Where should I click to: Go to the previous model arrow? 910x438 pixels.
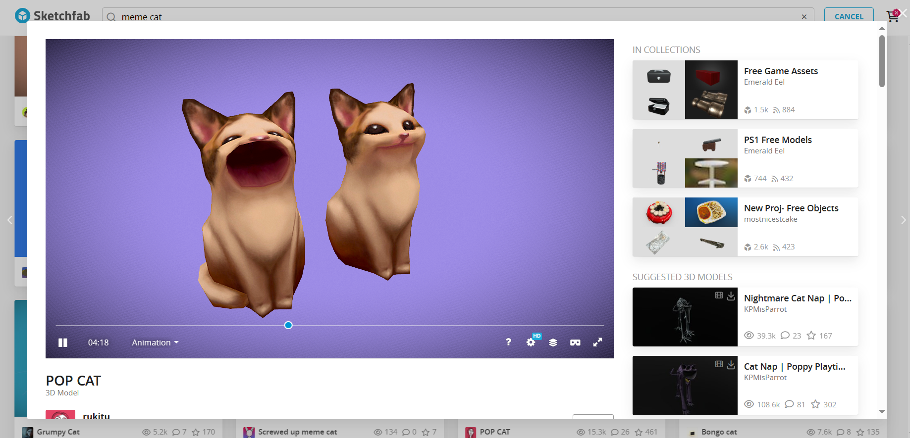(9, 220)
